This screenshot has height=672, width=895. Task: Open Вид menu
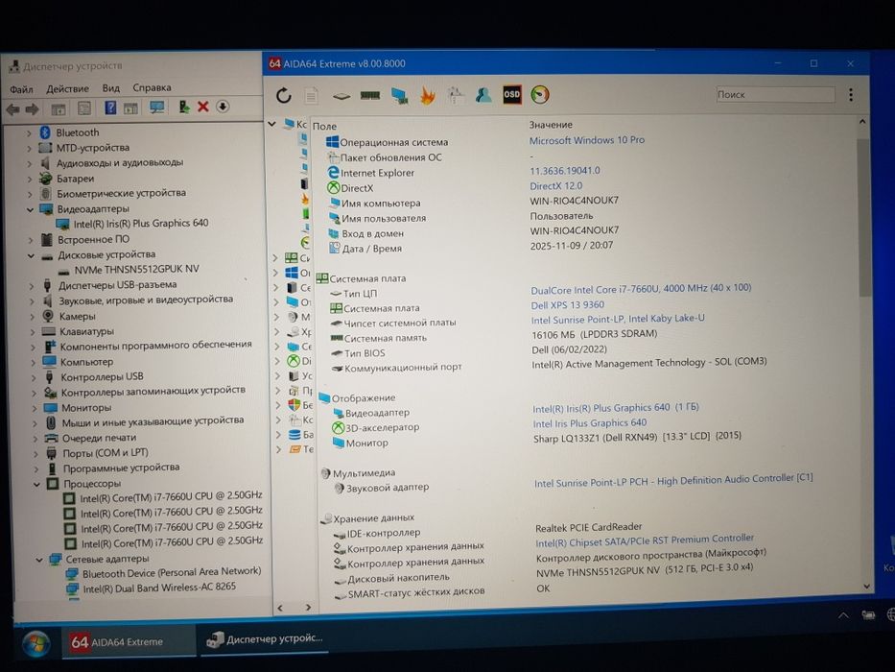pos(110,88)
